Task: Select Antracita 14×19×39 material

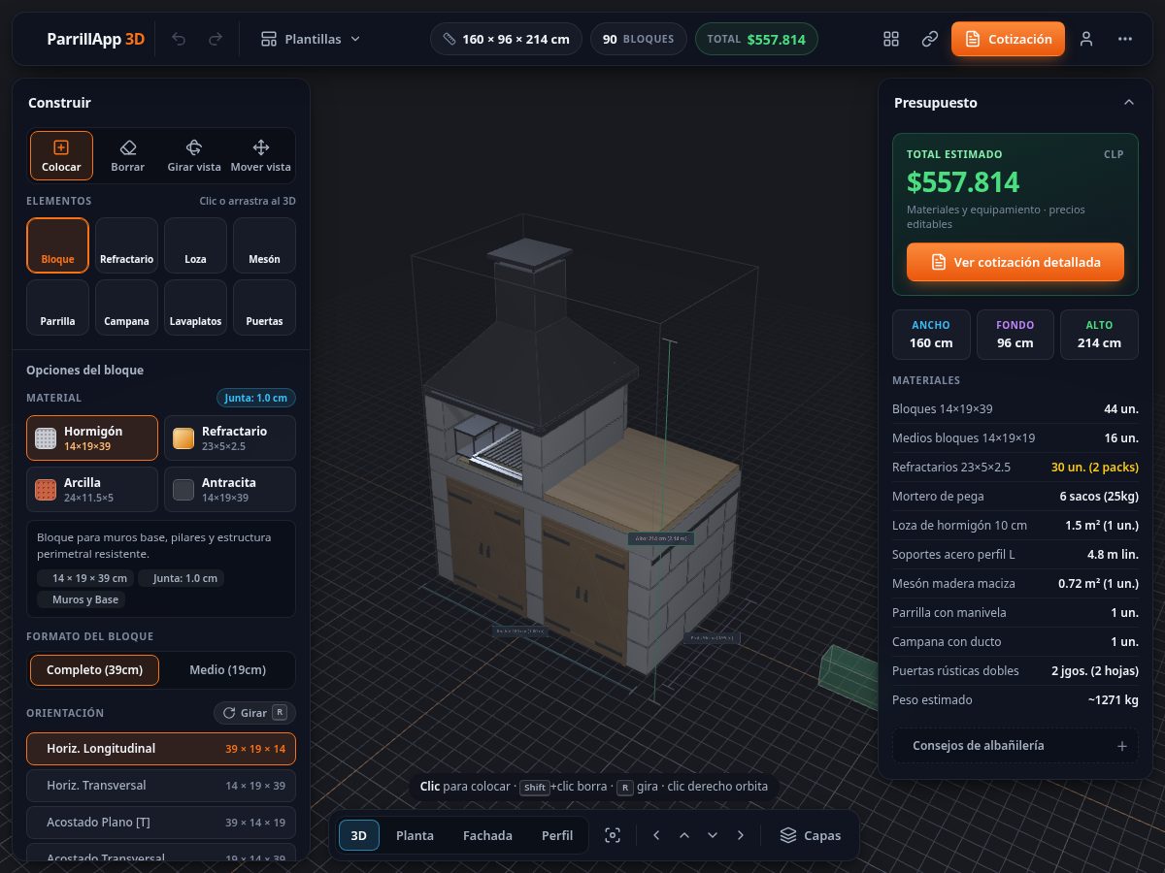Action: pos(230,489)
